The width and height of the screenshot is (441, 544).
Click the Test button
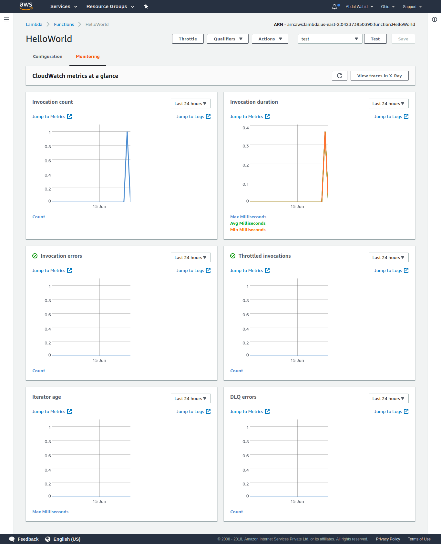375,39
